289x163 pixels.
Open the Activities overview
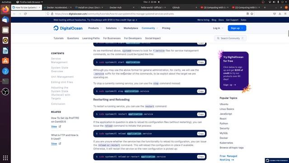(x=6, y=2)
